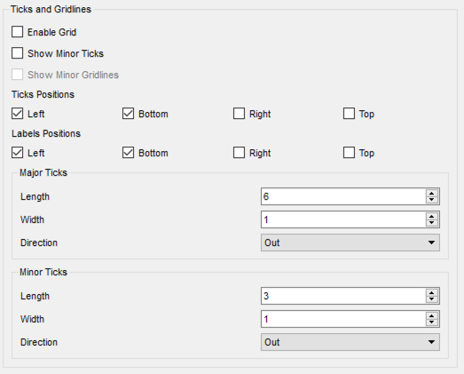464x374 pixels.
Task: Open the Major Ticks Direction dropdown
Action: [350, 243]
